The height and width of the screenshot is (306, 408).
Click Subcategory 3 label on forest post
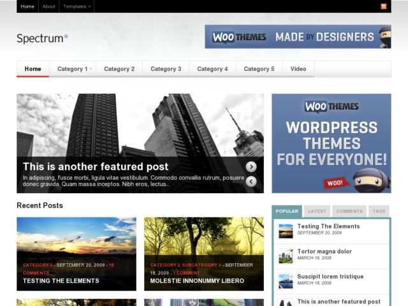click(201, 265)
